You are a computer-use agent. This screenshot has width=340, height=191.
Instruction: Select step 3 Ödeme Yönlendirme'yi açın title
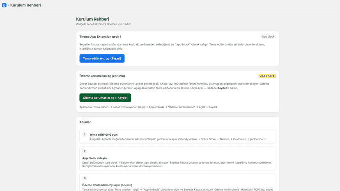pos(107,185)
